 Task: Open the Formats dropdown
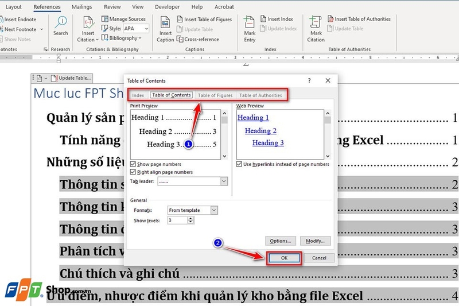tap(214, 210)
